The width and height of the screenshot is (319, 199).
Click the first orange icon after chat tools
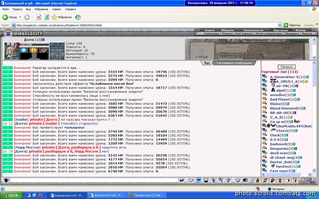257,180
